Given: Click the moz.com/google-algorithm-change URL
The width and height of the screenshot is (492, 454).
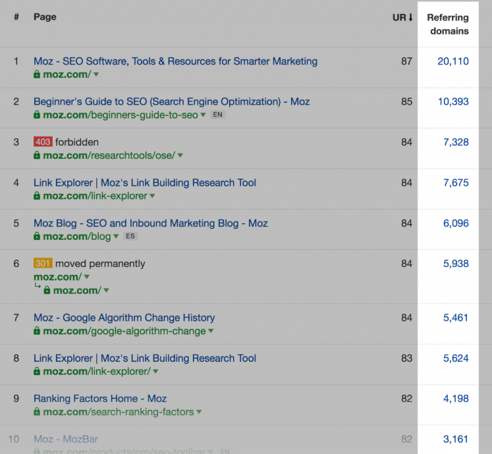Looking at the screenshot, I should pyautogui.click(x=124, y=331).
